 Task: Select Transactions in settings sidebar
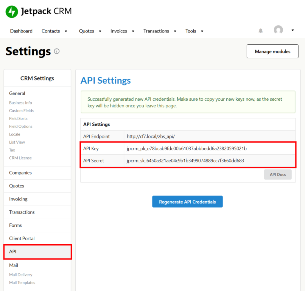37,212
